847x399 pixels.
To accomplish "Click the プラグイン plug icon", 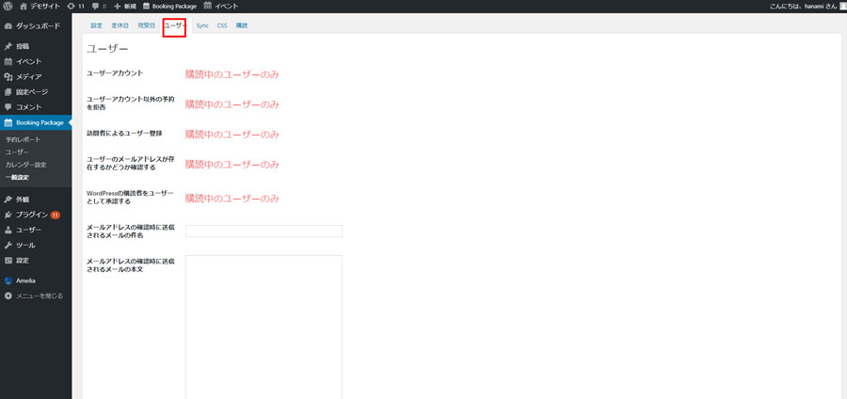I will (x=8, y=215).
